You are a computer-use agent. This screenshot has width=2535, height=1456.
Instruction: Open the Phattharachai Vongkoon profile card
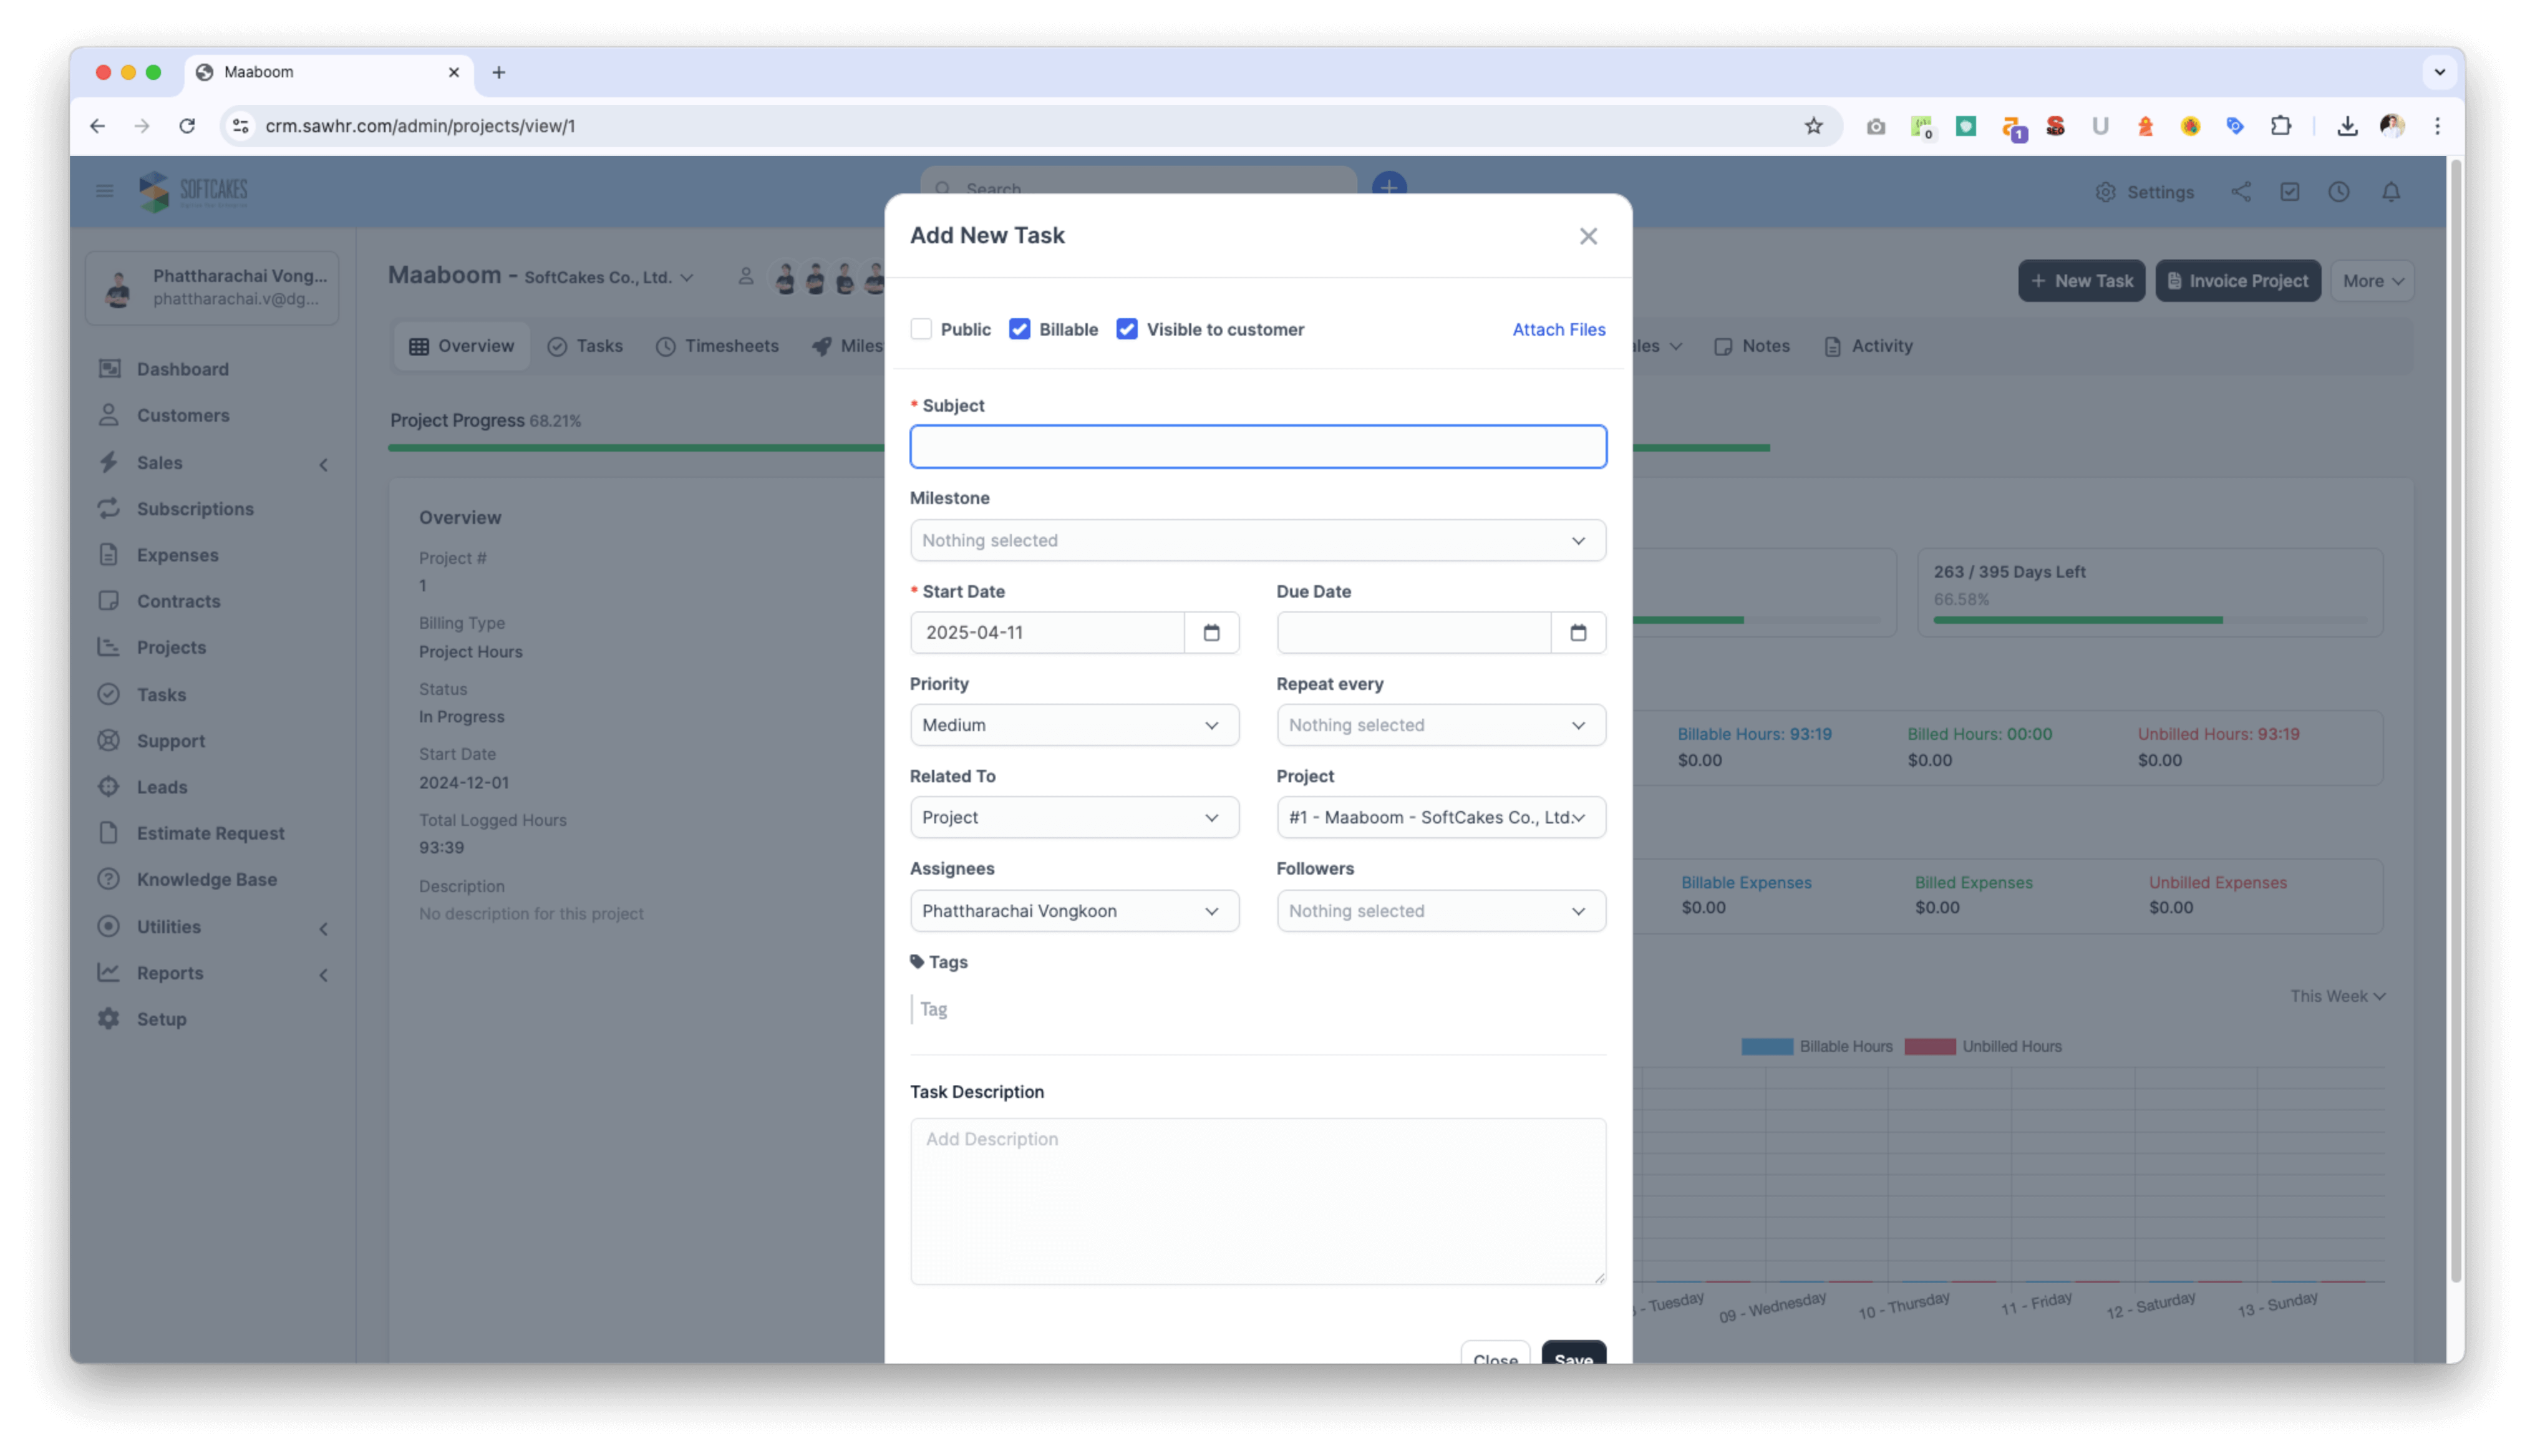212,287
